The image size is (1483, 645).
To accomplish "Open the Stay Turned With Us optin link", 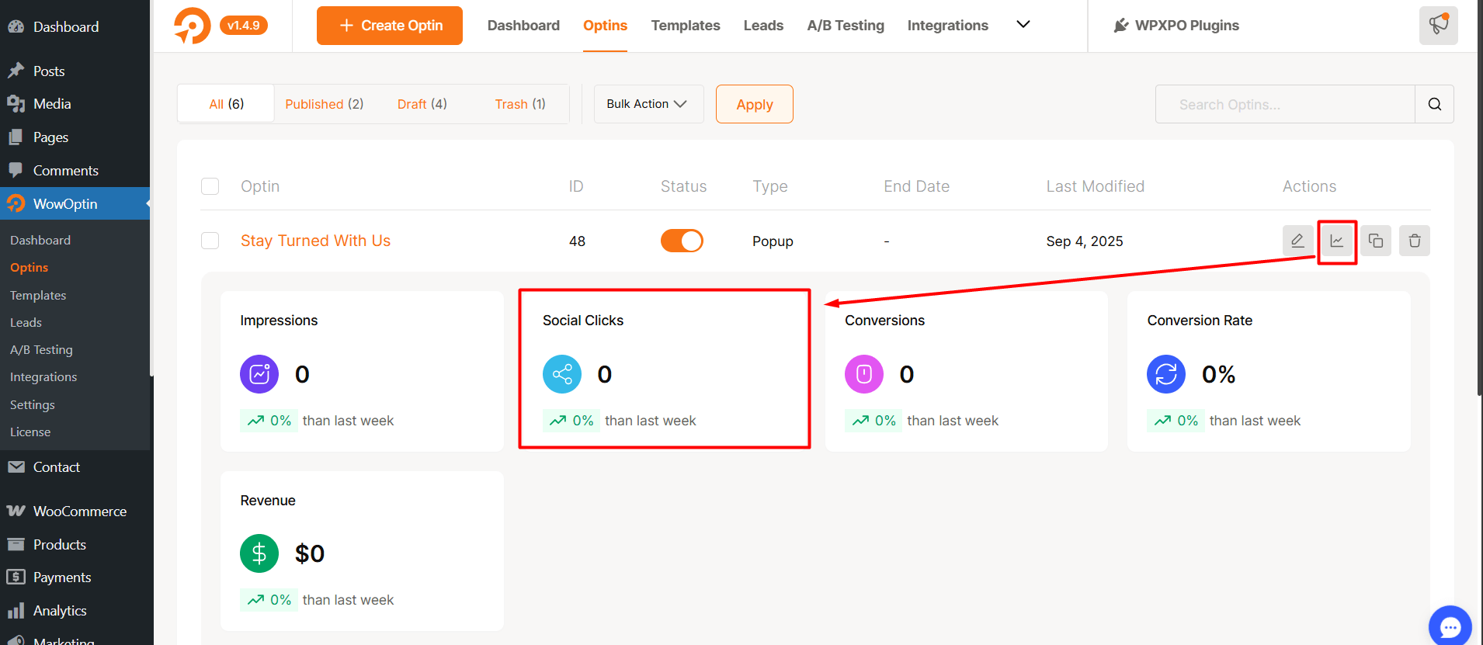I will click(x=315, y=241).
